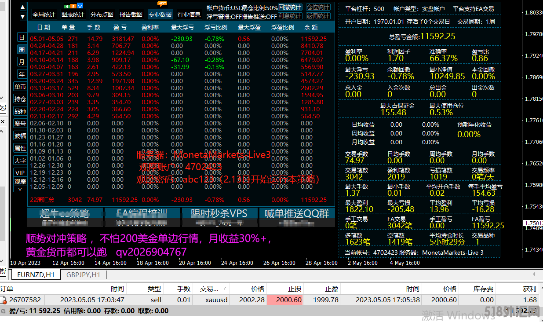Click the 总盈亏金额 11592.25 value
Image resolution: width=543 pixels, height=322 pixels.
(438, 36)
